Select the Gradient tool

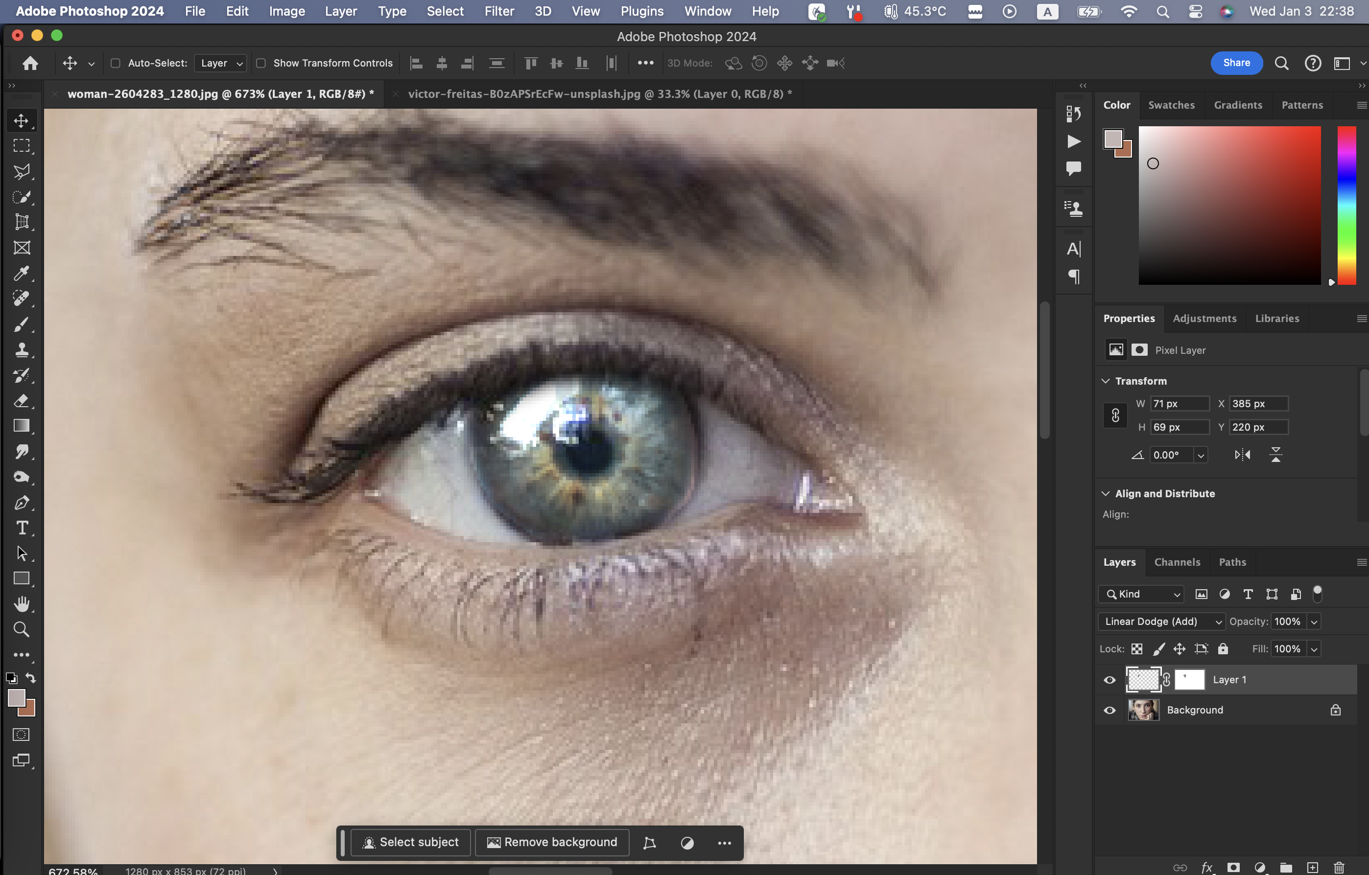(x=22, y=426)
